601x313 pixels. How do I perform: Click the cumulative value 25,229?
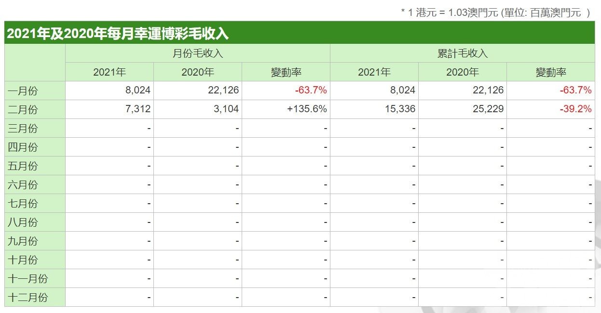point(489,109)
